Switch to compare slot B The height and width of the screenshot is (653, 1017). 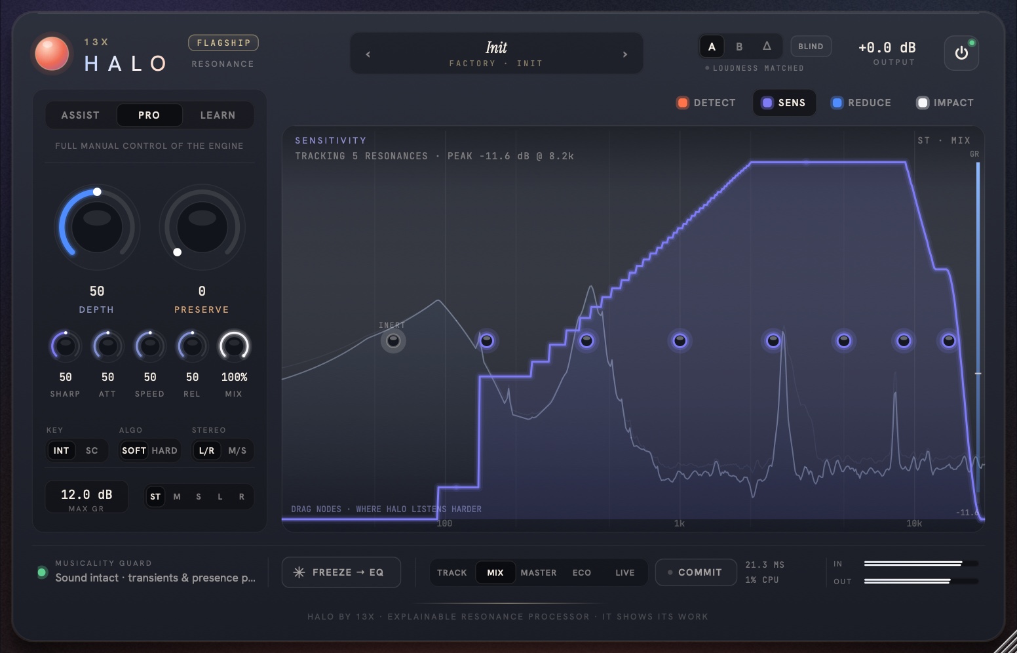[x=739, y=47]
